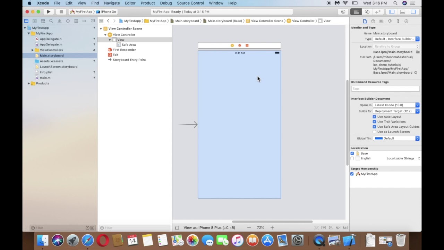Viewport: 444px width, 250px height.
Task: Click View as: iPhone 8 Plus
Action: tap(209, 228)
